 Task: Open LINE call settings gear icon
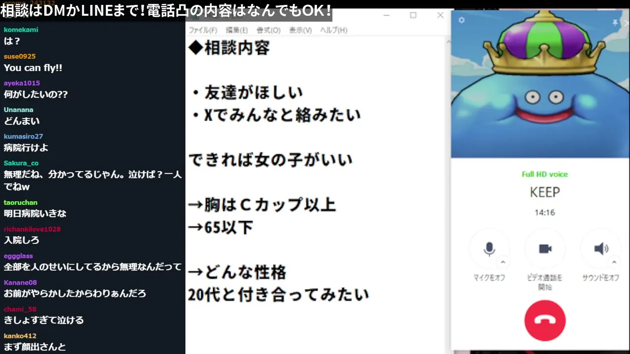[461, 20]
